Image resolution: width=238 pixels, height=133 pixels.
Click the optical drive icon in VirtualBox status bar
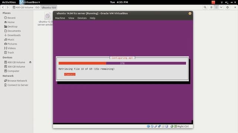[152, 126]
